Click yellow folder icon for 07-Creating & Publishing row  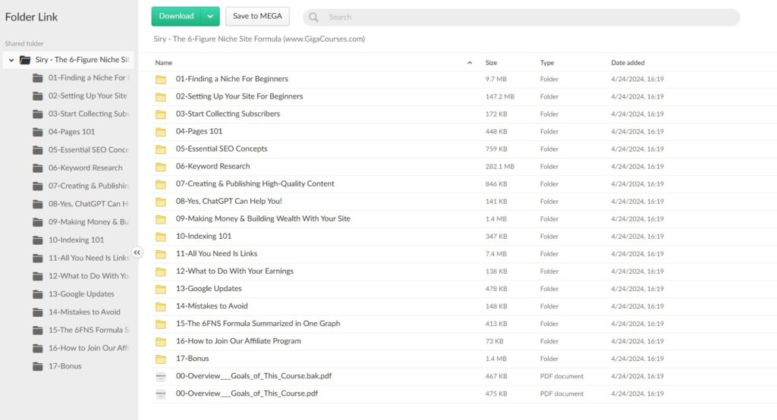coord(161,184)
